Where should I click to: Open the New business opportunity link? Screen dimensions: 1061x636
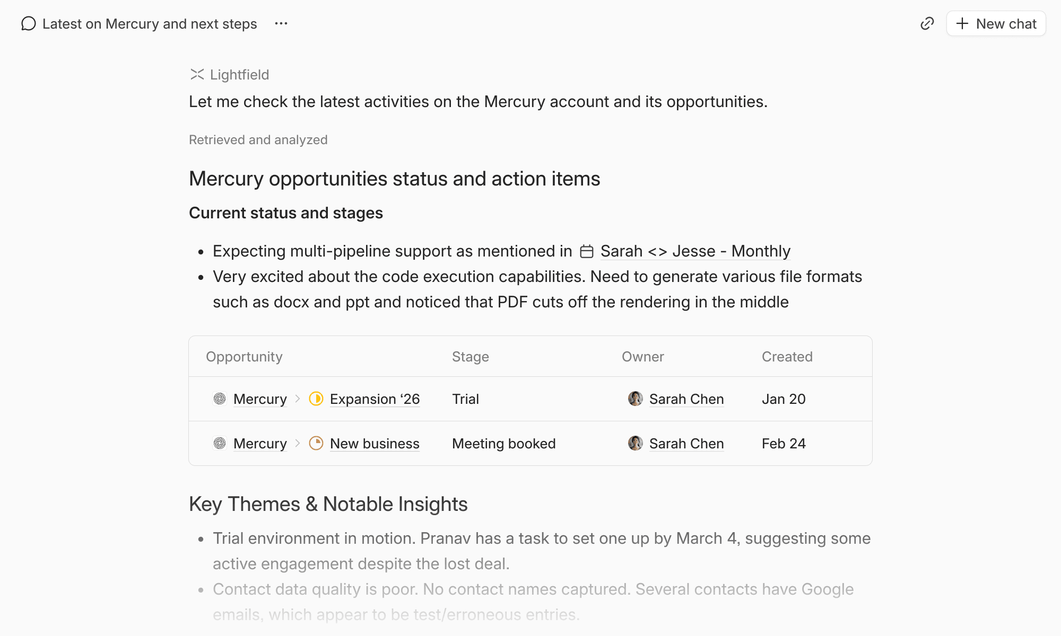pyautogui.click(x=375, y=444)
